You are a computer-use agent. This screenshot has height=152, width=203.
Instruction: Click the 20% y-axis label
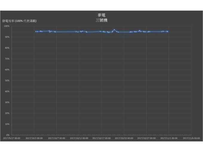7,113
